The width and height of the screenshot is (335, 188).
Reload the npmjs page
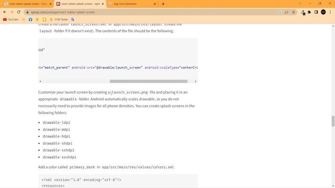(19, 12)
